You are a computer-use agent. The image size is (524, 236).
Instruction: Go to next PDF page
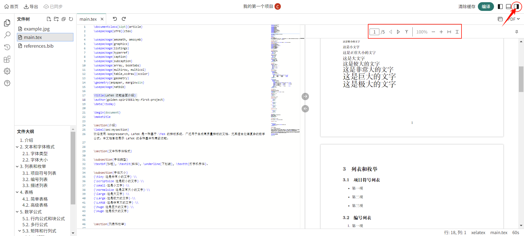tap(398, 32)
